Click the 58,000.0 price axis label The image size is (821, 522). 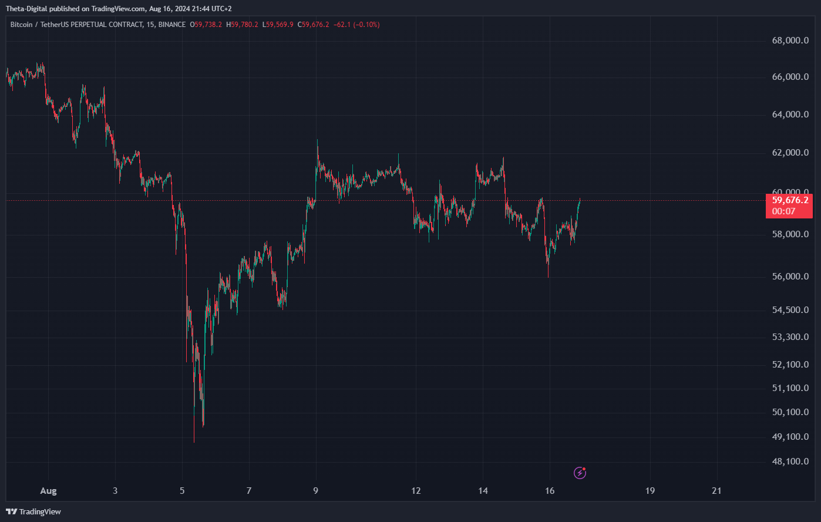pos(790,234)
